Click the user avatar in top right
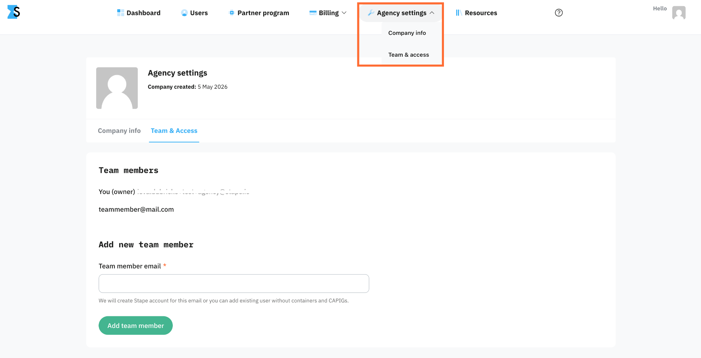This screenshot has width=701, height=358. pyautogui.click(x=679, y=13)
